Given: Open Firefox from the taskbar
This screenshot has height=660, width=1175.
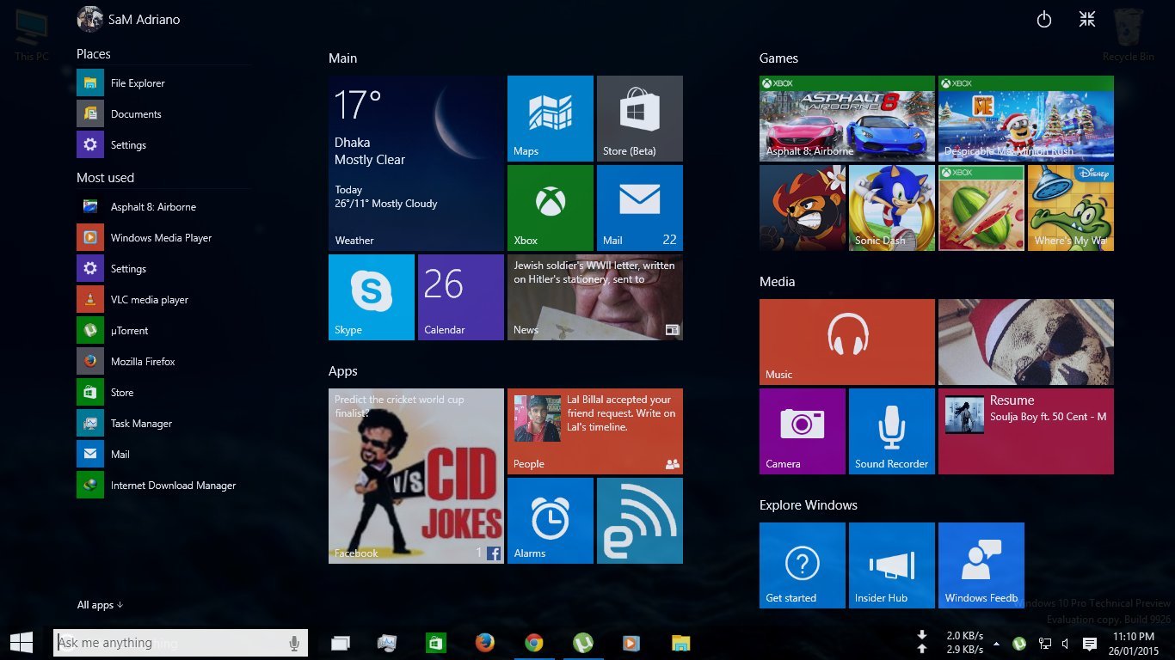Looking at the screenshot, I should 485,643.
